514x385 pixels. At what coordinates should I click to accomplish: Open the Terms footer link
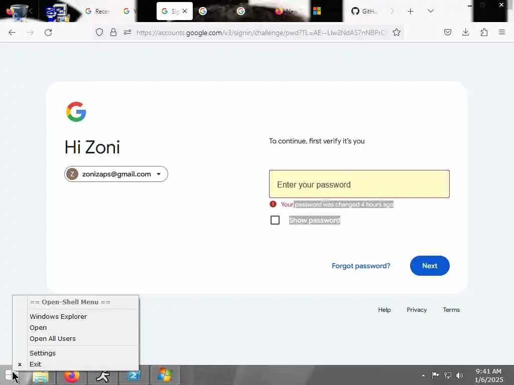tap(451, 310)
